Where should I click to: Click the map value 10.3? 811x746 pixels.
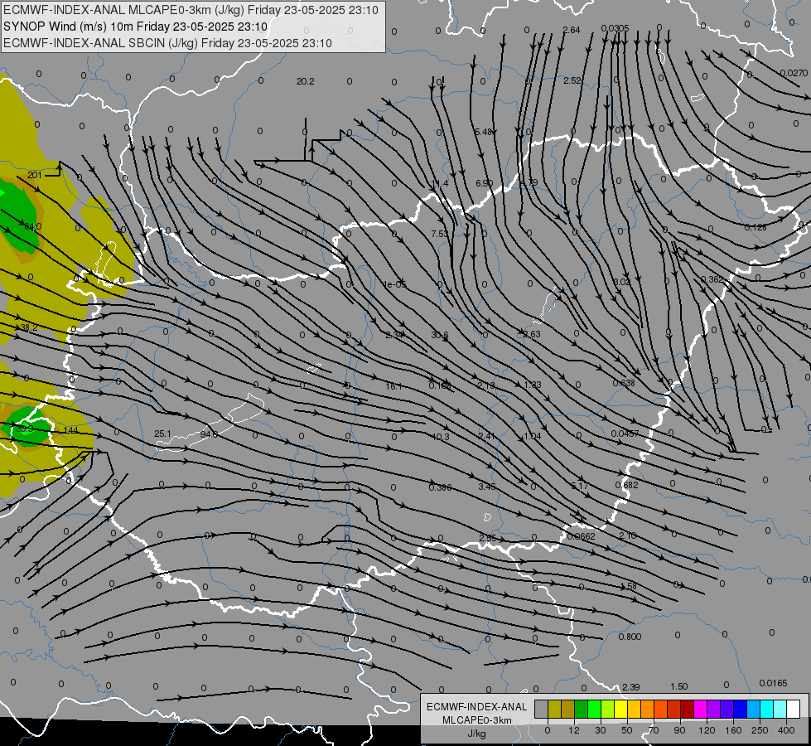(x=440, y=437)
